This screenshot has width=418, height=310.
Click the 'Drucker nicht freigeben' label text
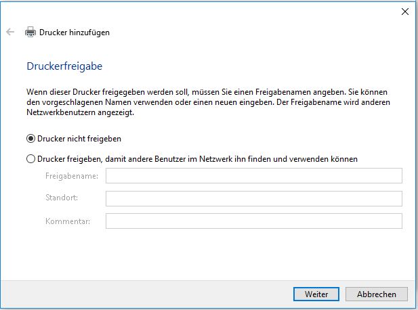coord(79,139)
